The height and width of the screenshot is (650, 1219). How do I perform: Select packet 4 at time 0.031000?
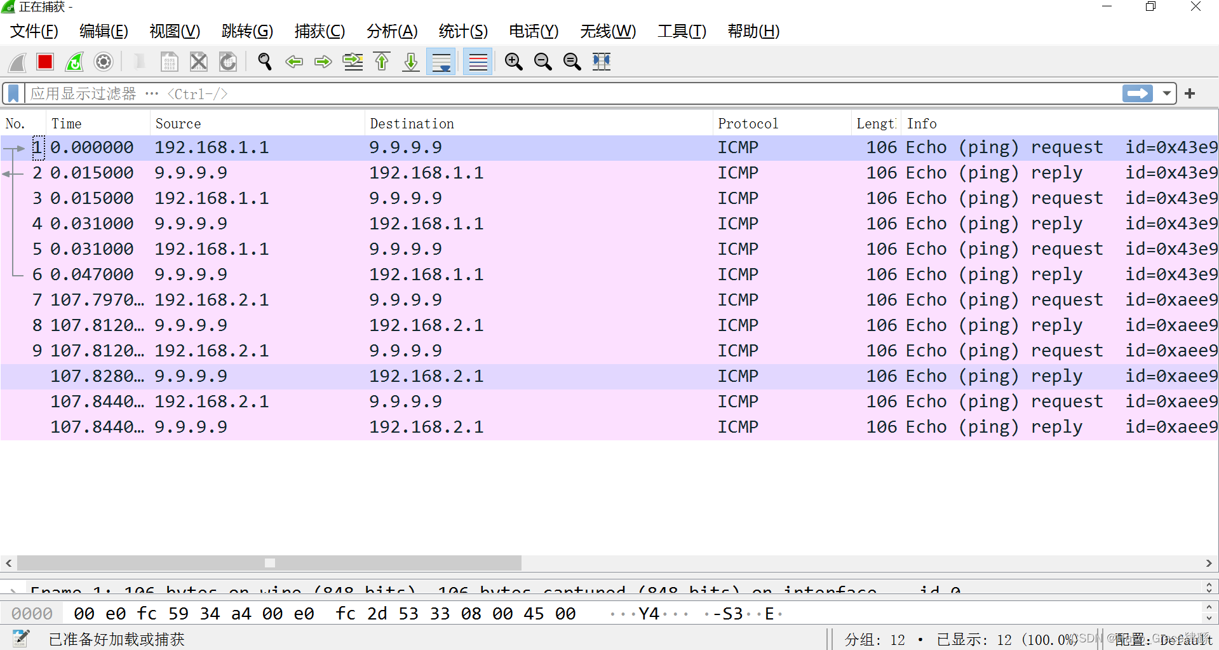609,224
